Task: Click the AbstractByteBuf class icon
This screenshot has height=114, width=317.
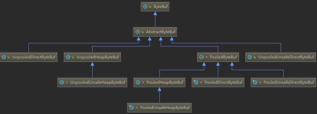Action: pyautogui.click(x=138, y=32)
